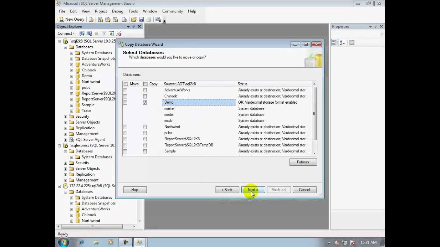Click the Open File folder icon
Viewport: 440px width, 247px height.
click(x=134, y=20)
